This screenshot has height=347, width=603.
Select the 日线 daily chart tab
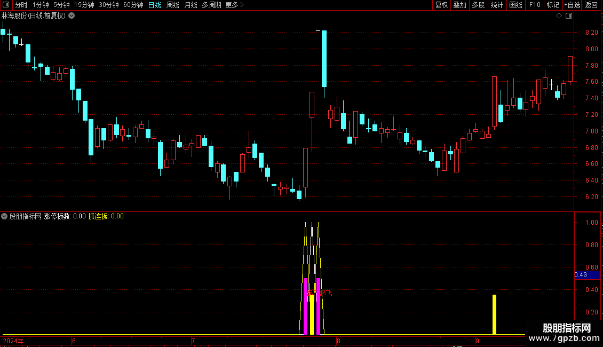click(155, 5)
